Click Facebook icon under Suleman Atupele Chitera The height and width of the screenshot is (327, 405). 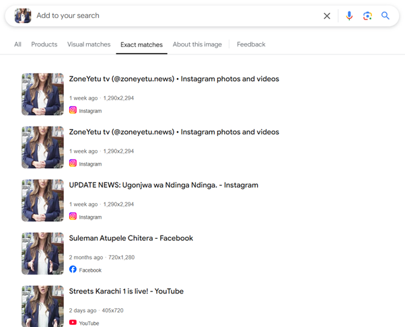point(73,269)
